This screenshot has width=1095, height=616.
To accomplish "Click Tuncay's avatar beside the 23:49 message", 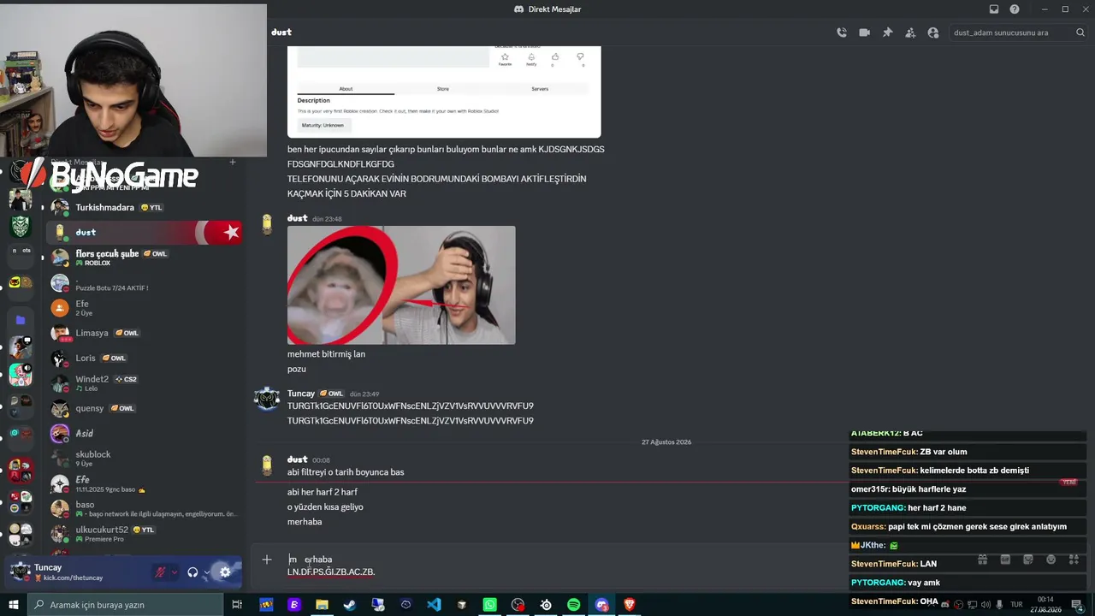I will [x=267, y=400].
